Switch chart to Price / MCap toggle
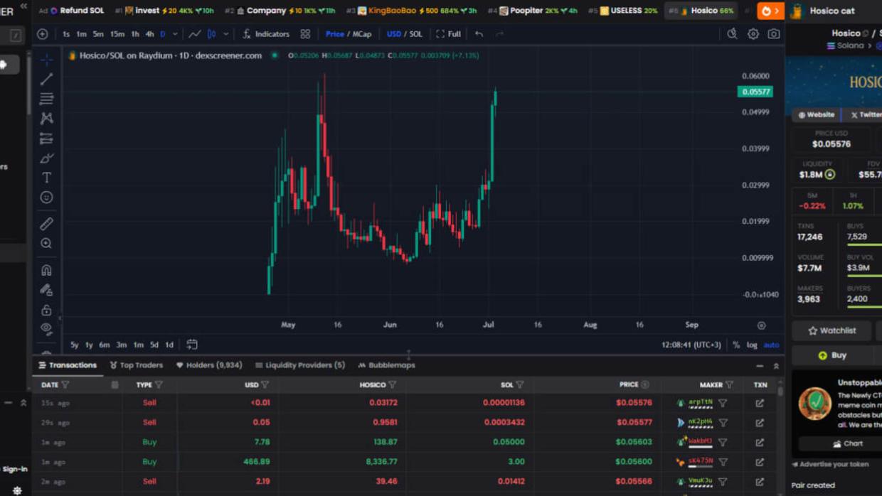This screenshot has height=496, width=882. [x=349, y=34]
